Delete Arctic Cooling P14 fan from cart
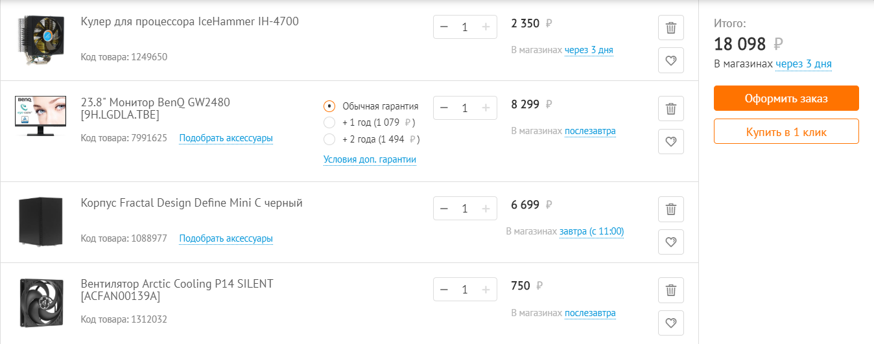874x344 pixels. tap(670, 290)
